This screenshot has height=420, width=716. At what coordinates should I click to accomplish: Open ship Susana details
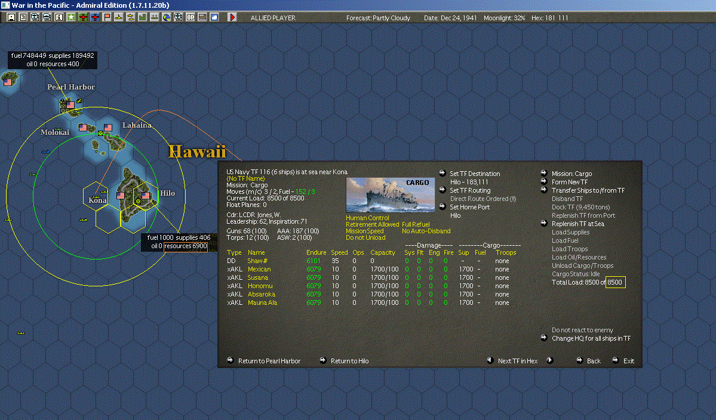pos(257,277)
